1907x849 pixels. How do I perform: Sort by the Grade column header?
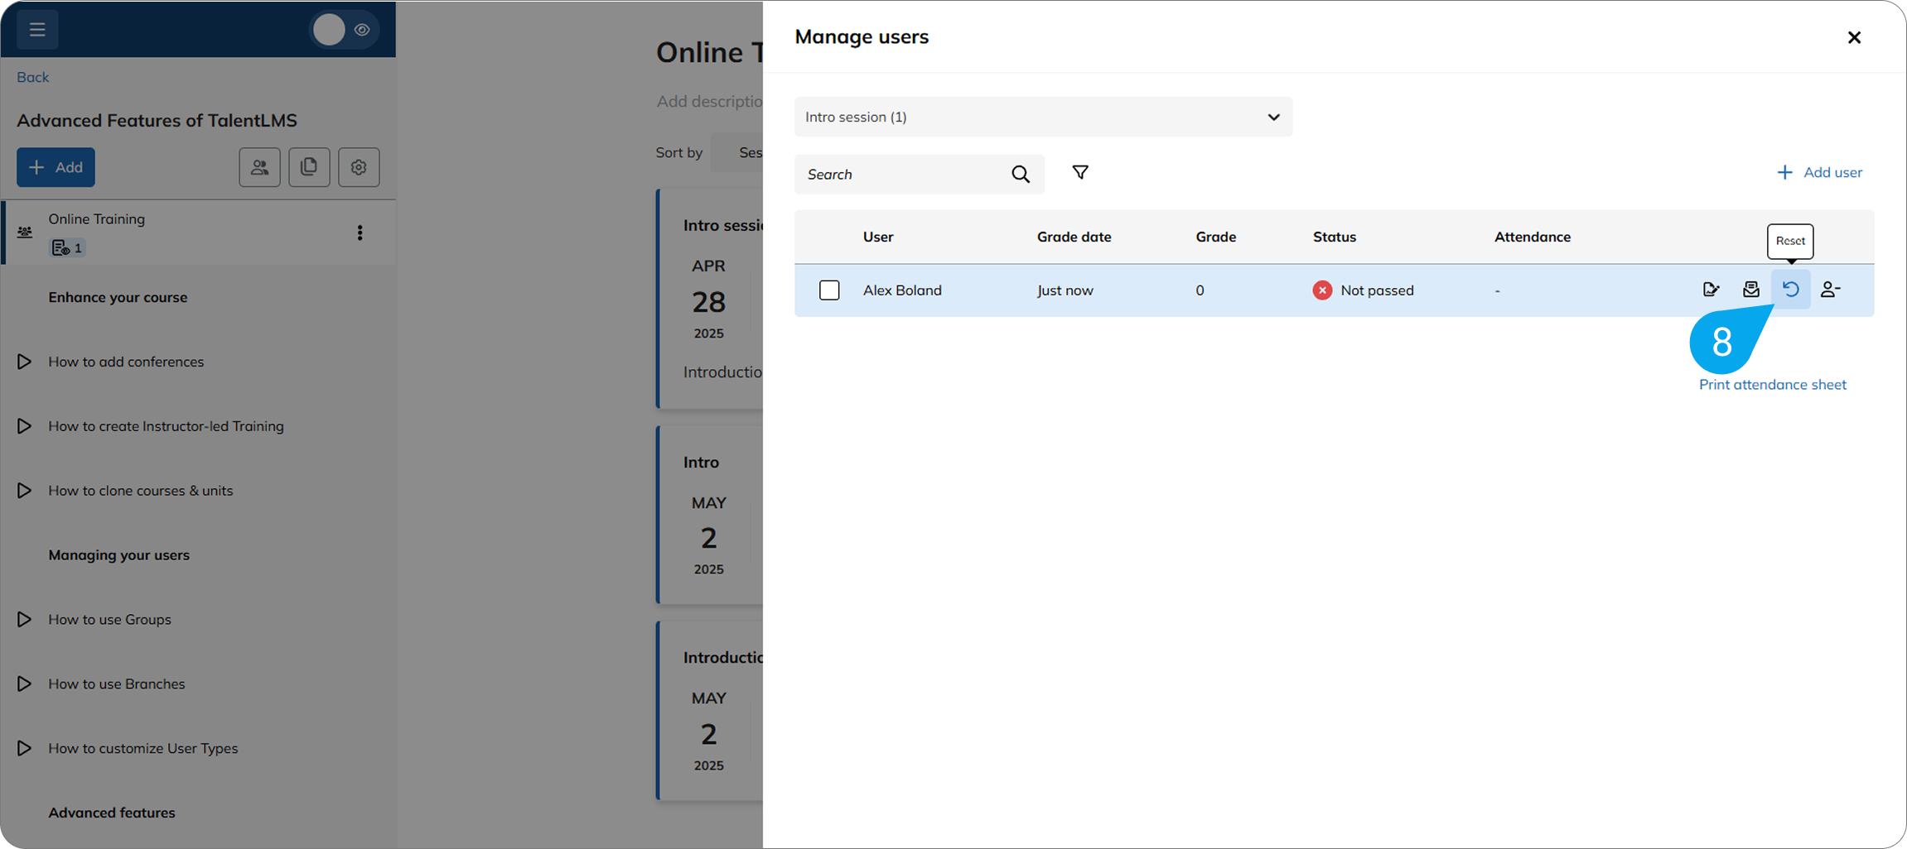[x=1215, y=237]
